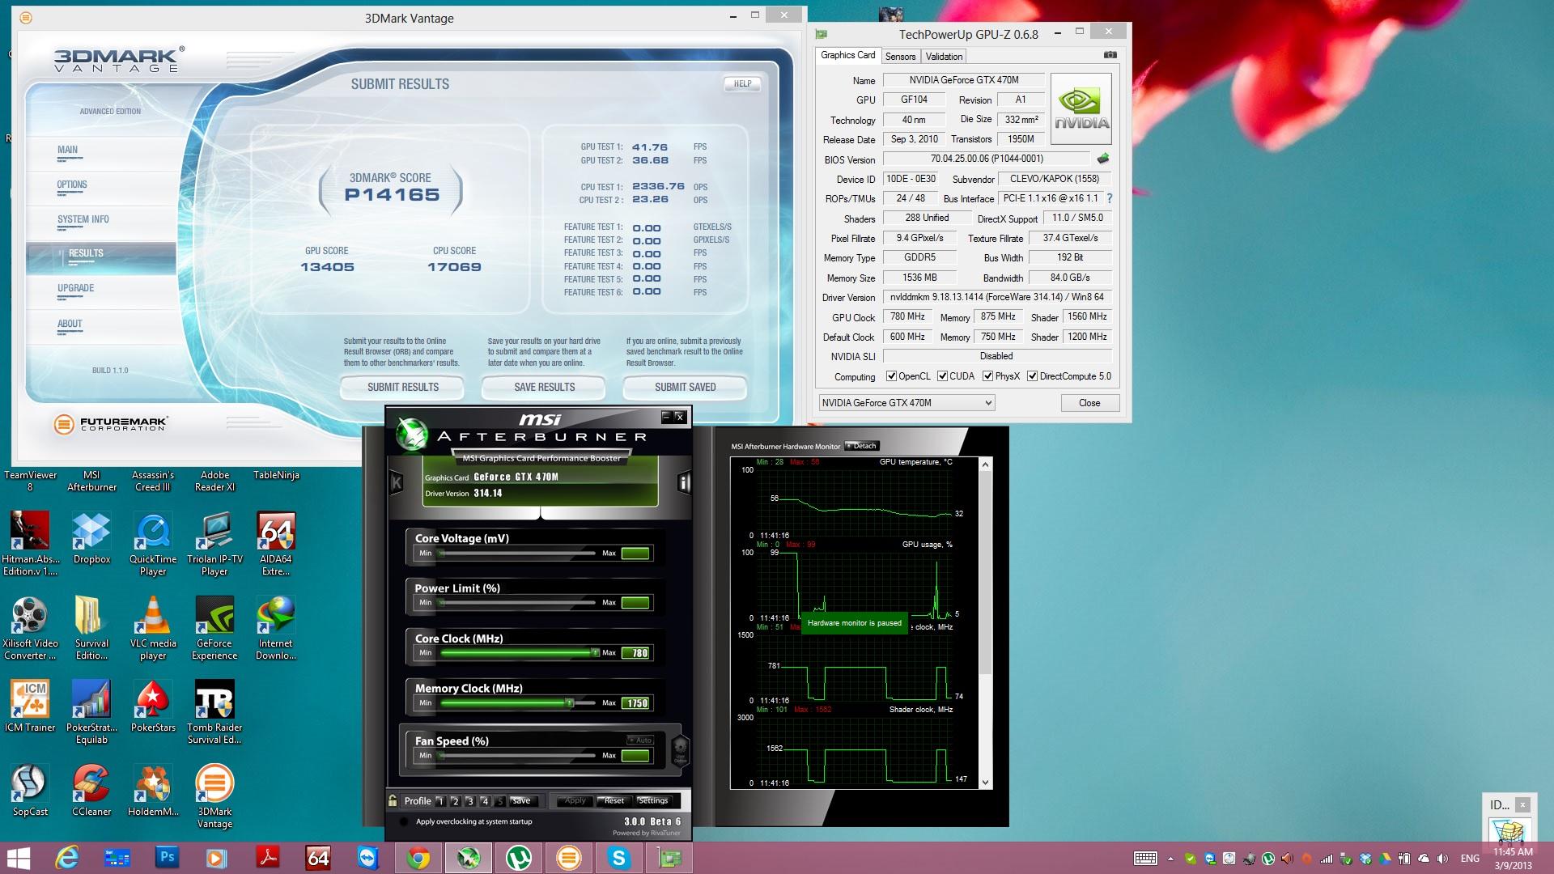This screenshot has width=1554, height=874.
Task: Click the SAVE RESULTS button
Action: tap(544, 387)
